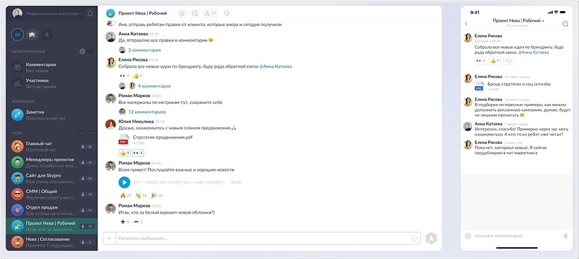Open the Участники section in the sidebar

tap(52, 83)
